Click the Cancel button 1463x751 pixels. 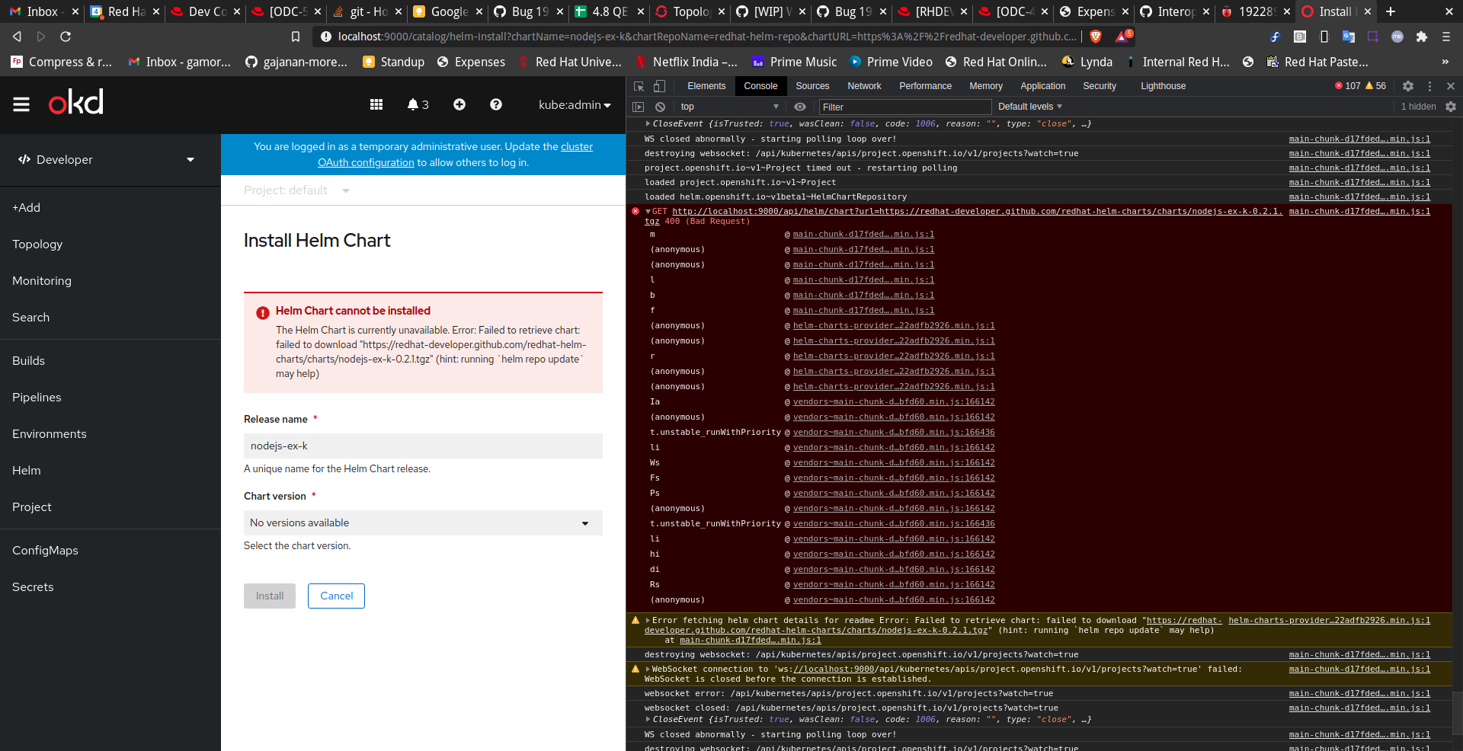tap(336, 596)
